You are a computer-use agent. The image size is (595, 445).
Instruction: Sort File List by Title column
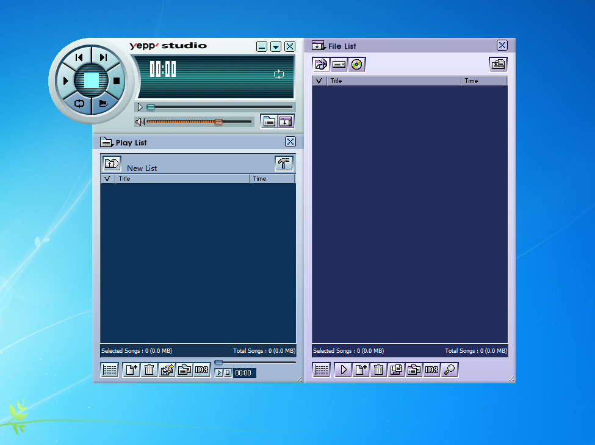[x=394, y=81]
